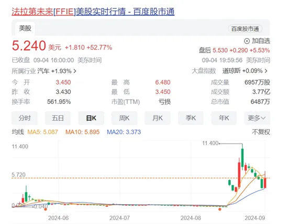This screenshot has height=224, width=290.
Task: Click the MA10: 5.895 label
Action: [83, 132]
